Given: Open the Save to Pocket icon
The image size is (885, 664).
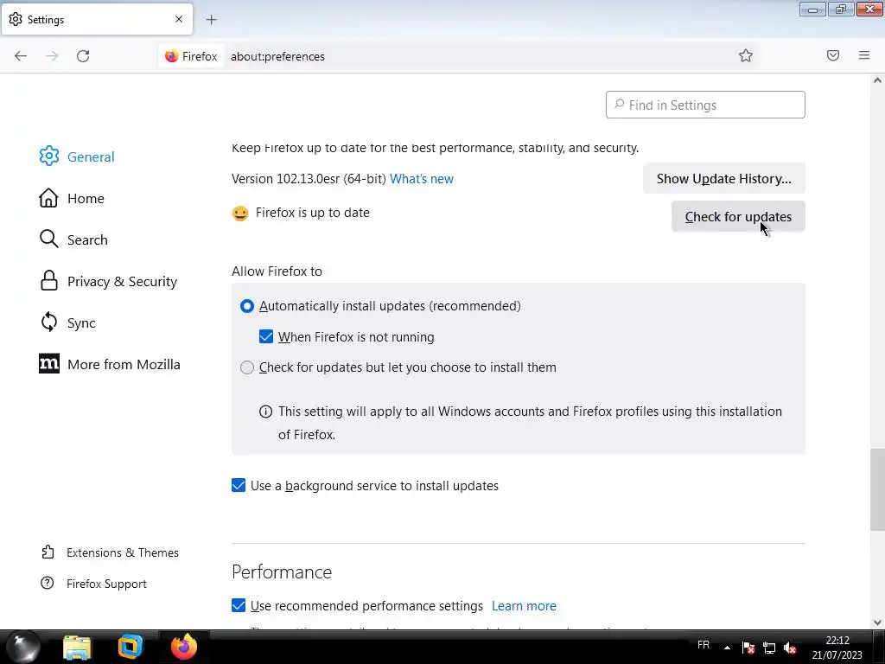Looking at the screenshot, I should pyautogui.click(x=833, y=55).
